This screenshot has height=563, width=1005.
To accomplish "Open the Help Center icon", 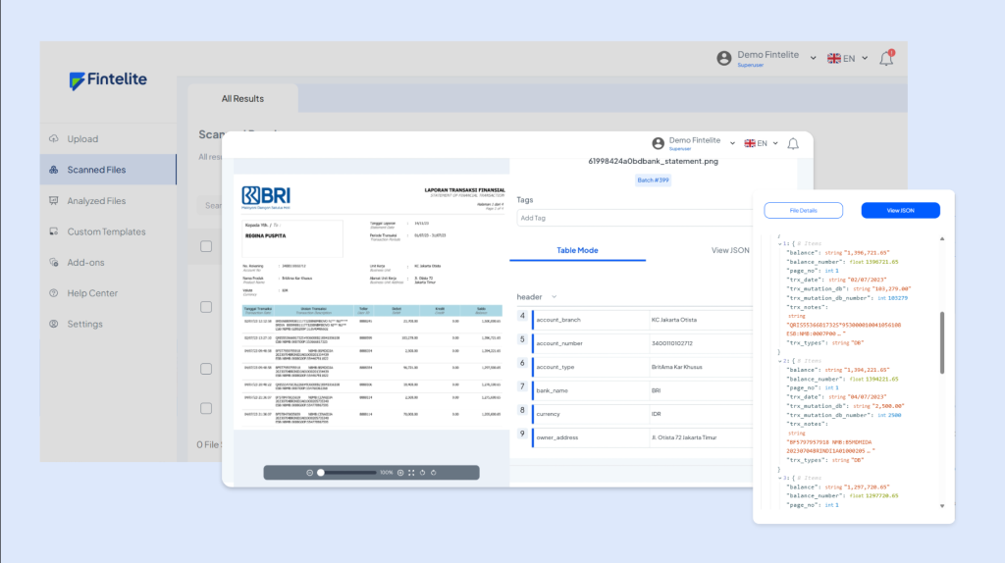I will (x=54, y=293).
